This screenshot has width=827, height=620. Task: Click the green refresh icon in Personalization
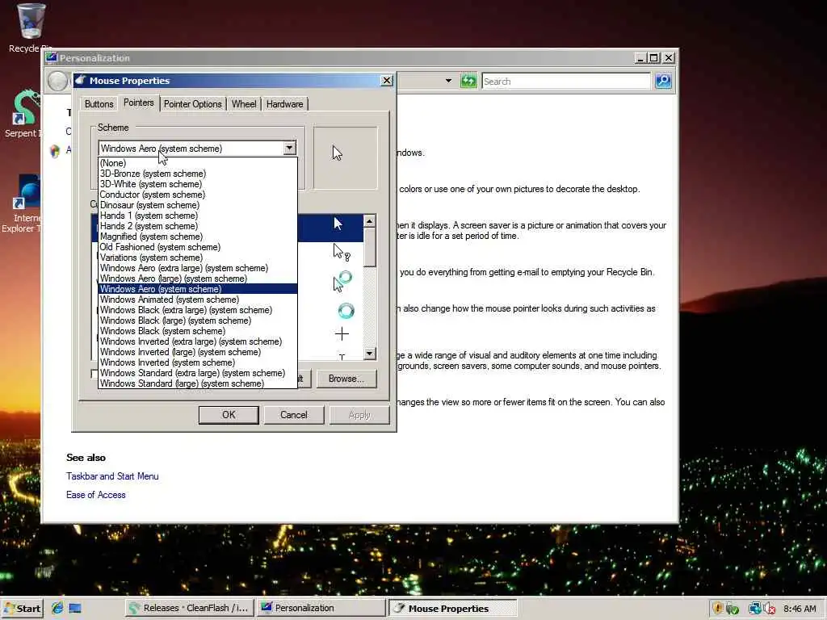pos(468,82)
